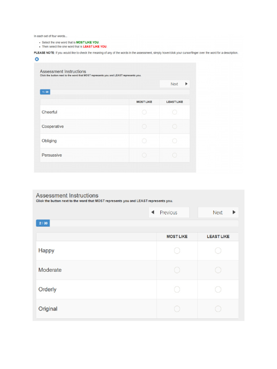
Task: Select Most Like for Cheerful
Action: pos(144,112)
